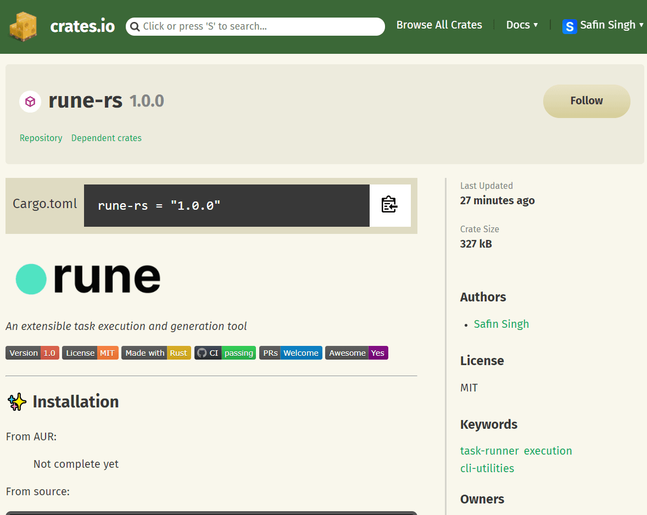The height and width of the screenshot is (515, 647).
Task: Click the MIT license text in sidebar
Action: coord(468,388)
